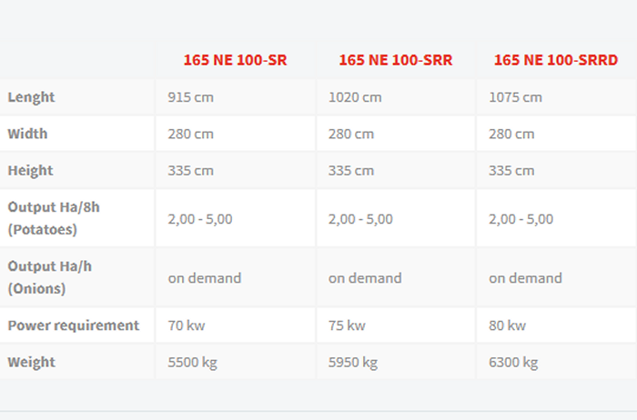Select the 70 kw power cell

(187, 325)
